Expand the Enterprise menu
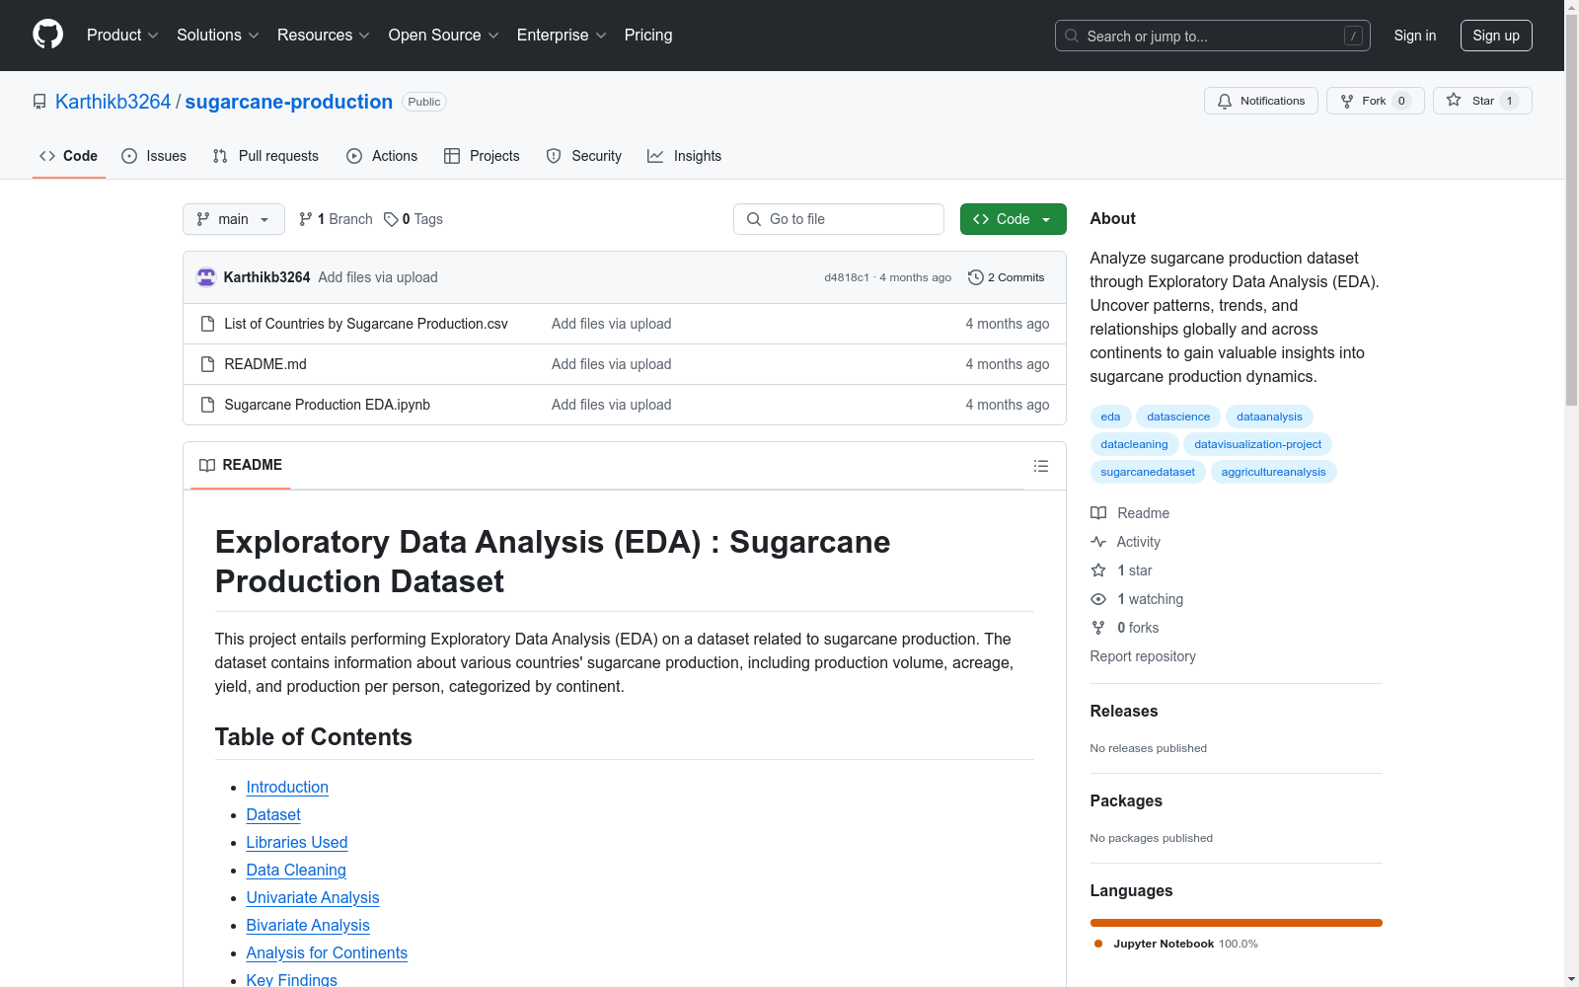Image resolution: width=1579 pixels, height=987 pixels. pyautogui.click(x=562, y=35)
